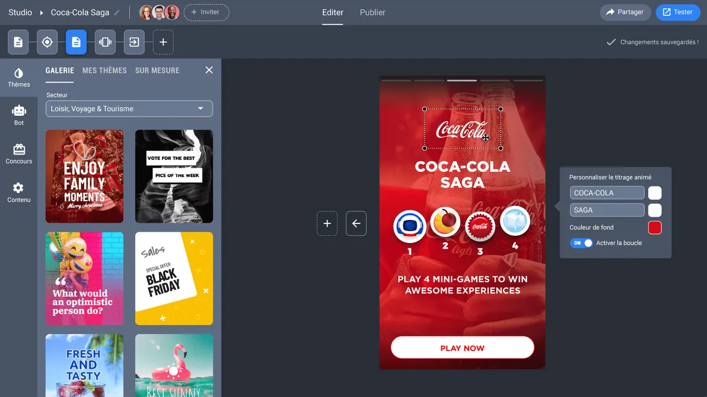Edit project name with pencil icon

117,12
